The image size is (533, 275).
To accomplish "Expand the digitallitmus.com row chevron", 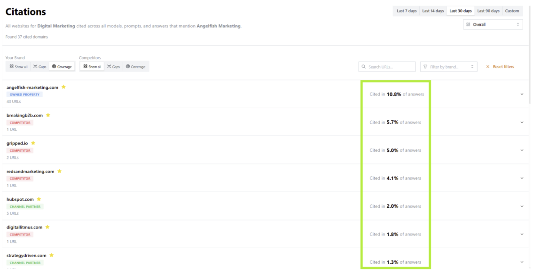I will coord(522,234).
